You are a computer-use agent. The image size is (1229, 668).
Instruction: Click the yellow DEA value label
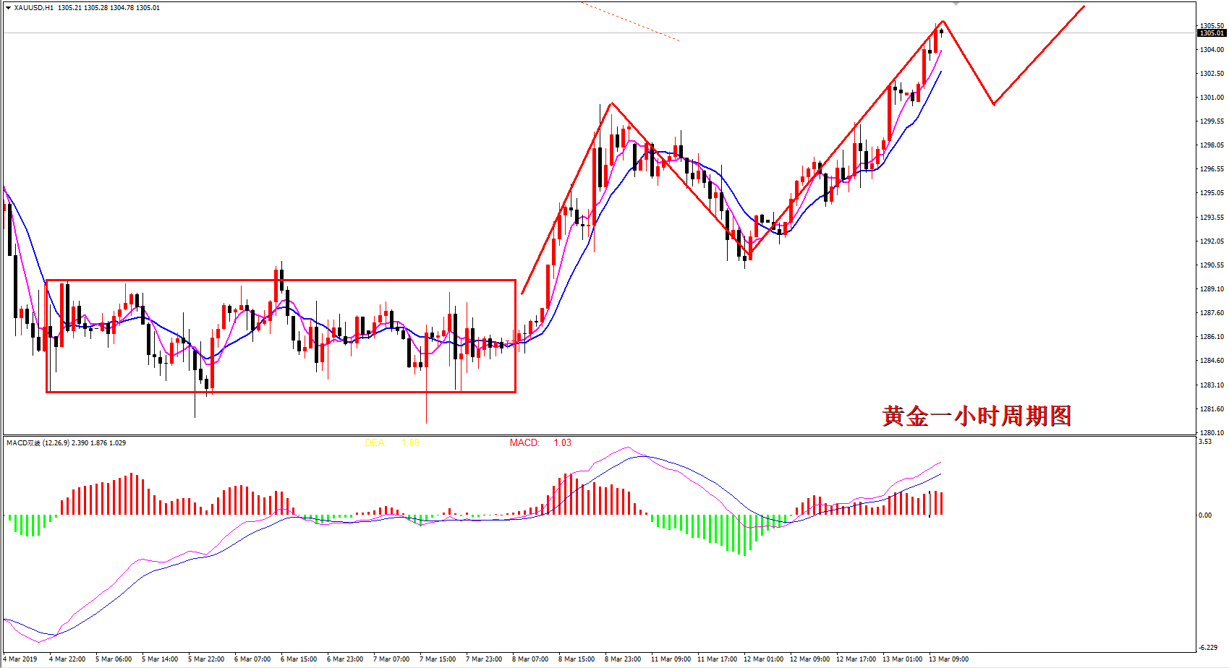[392, 442]
